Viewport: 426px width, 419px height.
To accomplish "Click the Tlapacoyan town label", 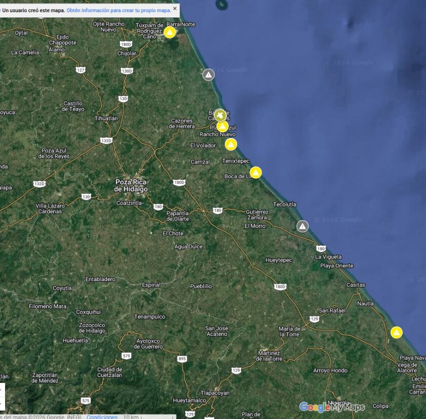I will click(x=215, y=393).
